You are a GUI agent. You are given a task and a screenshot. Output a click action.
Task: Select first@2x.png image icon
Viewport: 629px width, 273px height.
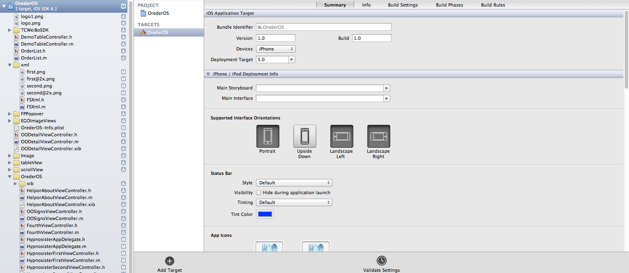click(x=22, y=79)
